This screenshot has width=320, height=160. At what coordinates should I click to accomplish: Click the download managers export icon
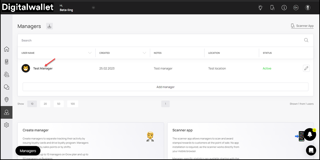[49, 26]
